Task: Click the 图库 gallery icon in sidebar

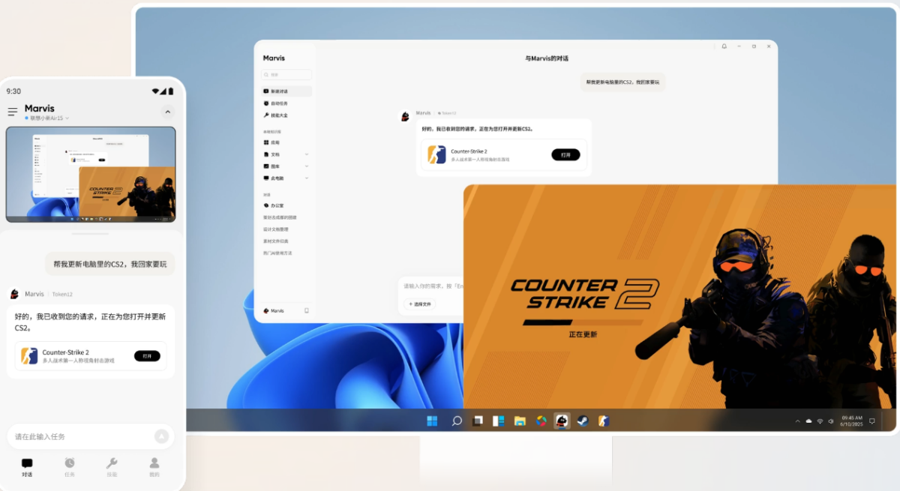Action: (266, 166)
